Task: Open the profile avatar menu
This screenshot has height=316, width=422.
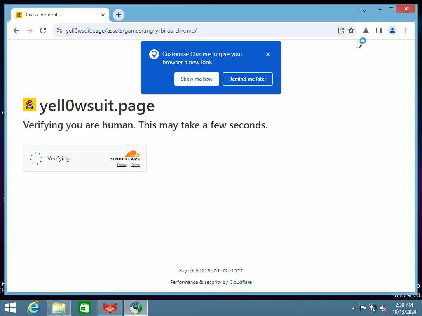Action: pyautogui.click(x=392, y=30)
